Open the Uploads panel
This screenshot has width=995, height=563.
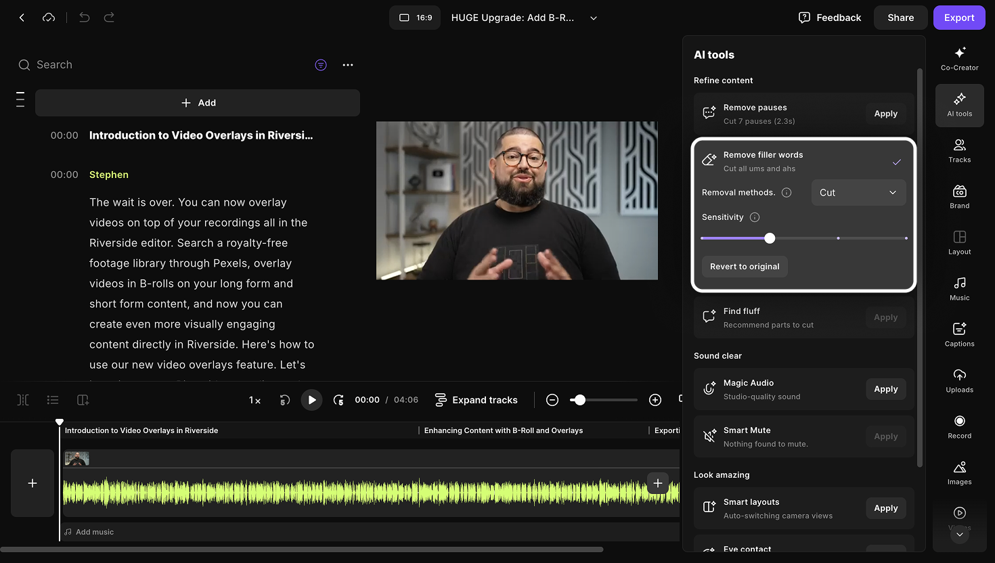(960, 380)
